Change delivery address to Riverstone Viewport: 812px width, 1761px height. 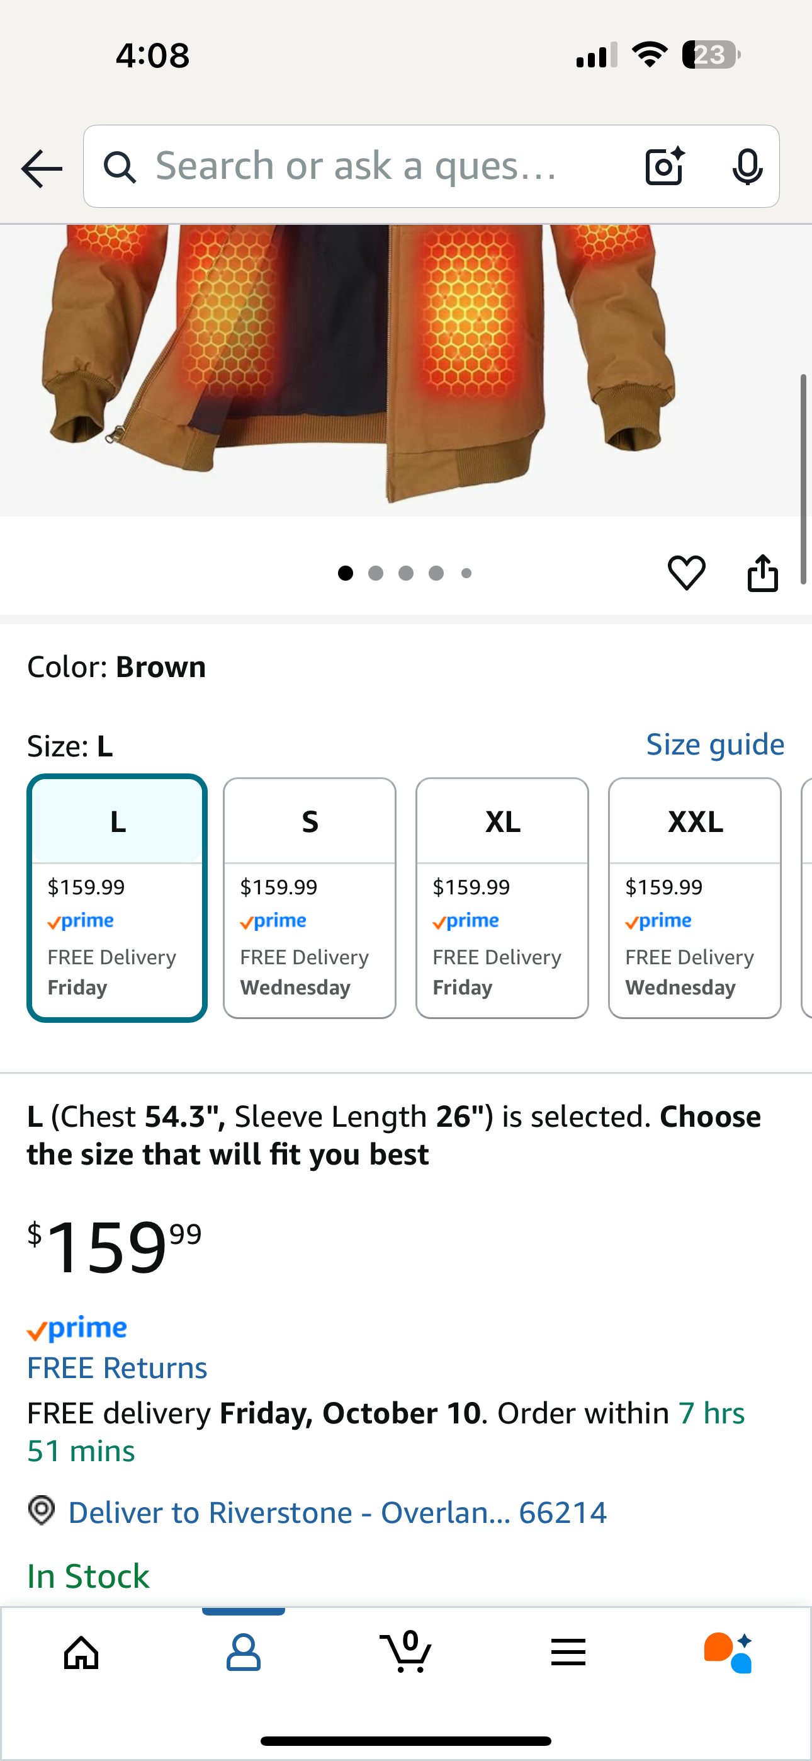(337, 1512)
